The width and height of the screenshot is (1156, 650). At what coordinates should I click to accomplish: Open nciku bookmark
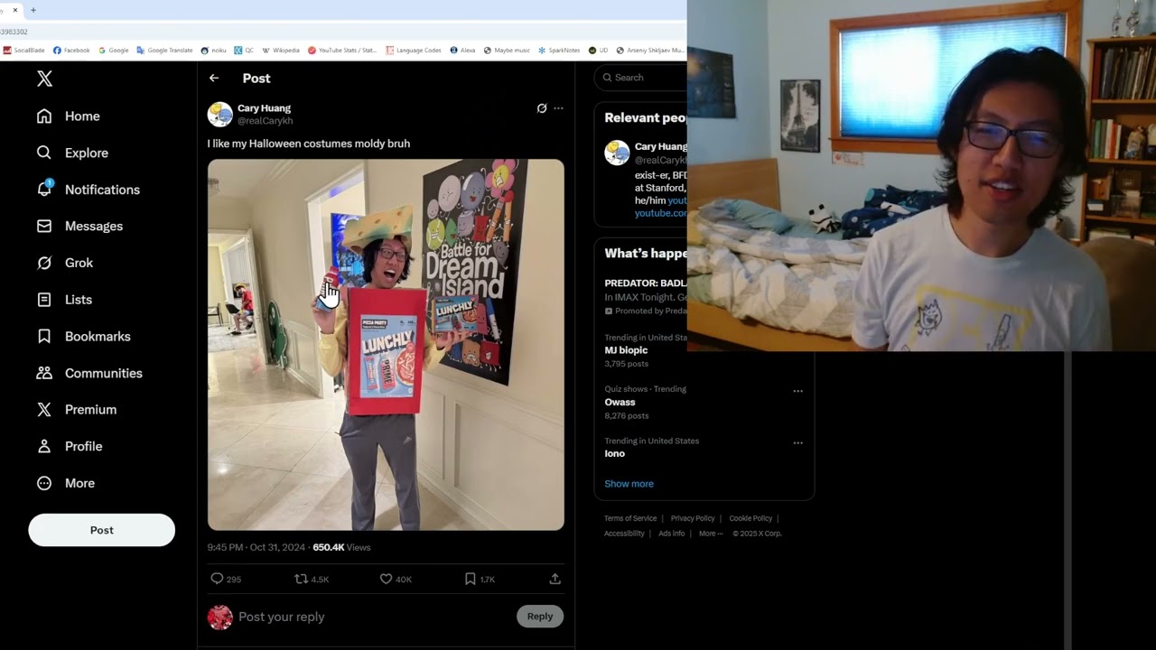tap(213, 51)
